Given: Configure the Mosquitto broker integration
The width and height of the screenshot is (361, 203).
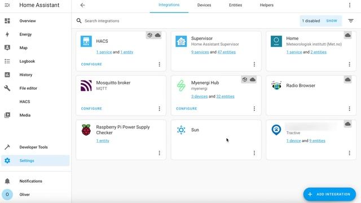Looking at the screenshot, I should (x=91, y=109).
